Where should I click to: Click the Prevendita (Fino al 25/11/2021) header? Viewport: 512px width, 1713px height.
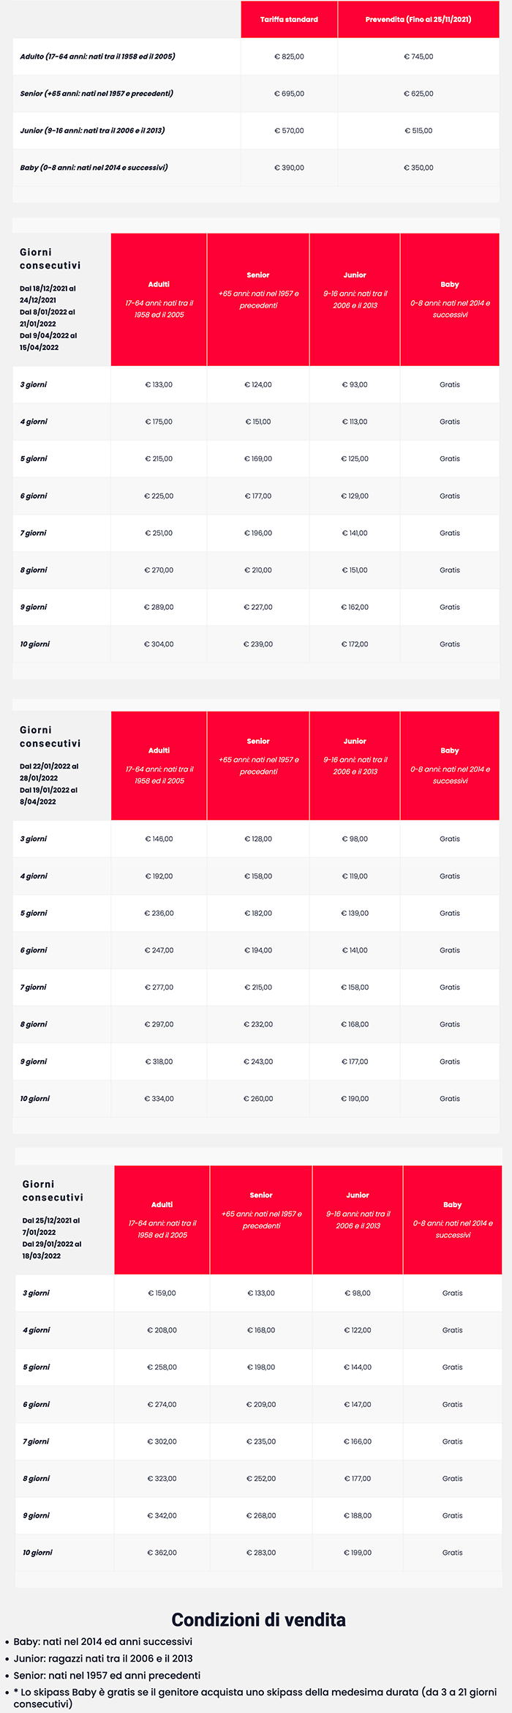click(418, 20)
